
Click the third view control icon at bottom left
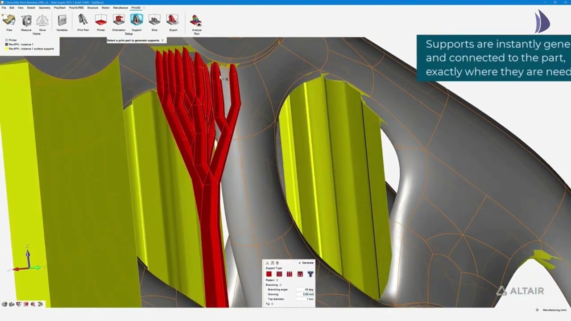19,304
